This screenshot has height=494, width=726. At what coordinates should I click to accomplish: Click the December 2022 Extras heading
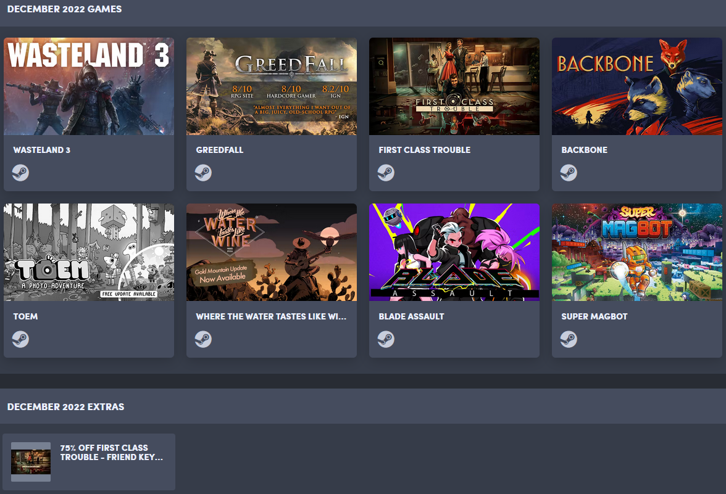coord(65,406)
